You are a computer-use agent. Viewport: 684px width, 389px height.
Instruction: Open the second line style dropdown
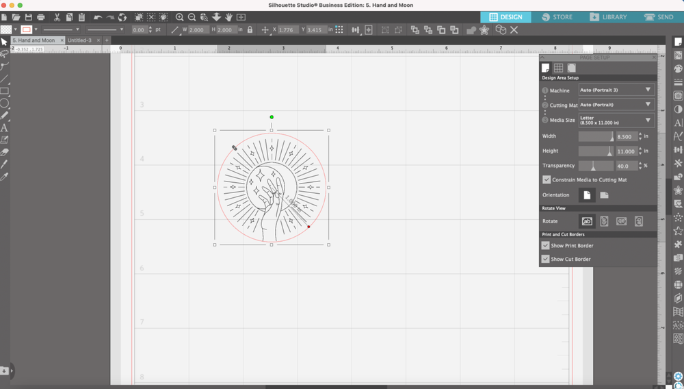coord(105,29)
